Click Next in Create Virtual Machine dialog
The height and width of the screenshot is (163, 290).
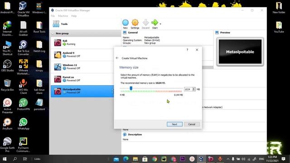tap(174, 124)
